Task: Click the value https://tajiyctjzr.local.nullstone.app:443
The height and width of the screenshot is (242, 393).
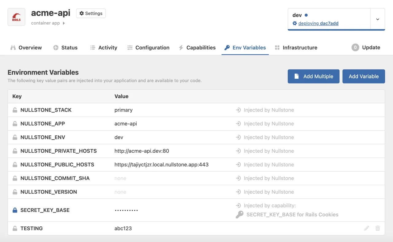Action: pyautogui.click(x=161, y=165)
